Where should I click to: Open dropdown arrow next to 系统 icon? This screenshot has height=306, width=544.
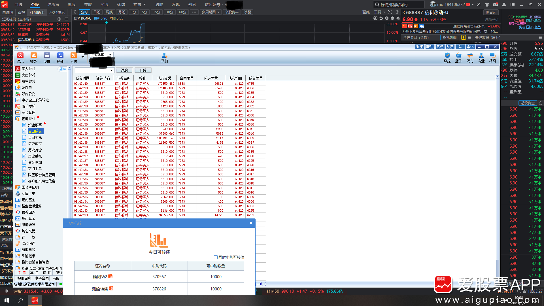pos(83,57)
